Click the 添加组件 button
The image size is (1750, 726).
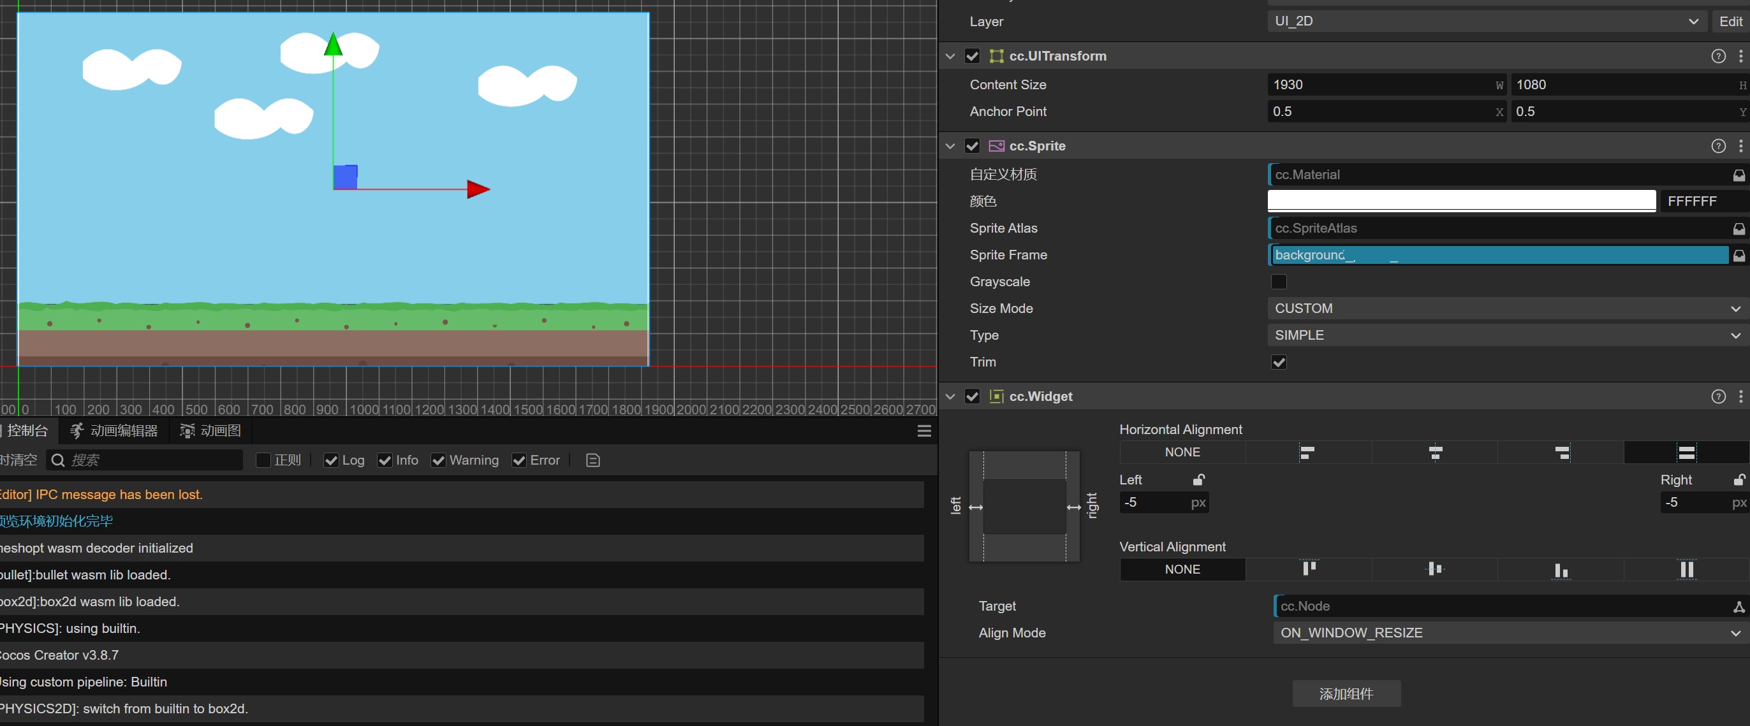pyautogui.click(x=1346, y=693)
